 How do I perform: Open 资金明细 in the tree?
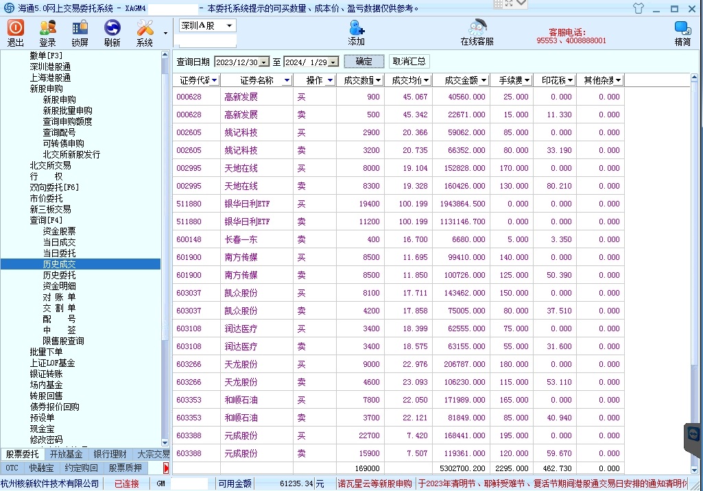click(x=59, y=286)
